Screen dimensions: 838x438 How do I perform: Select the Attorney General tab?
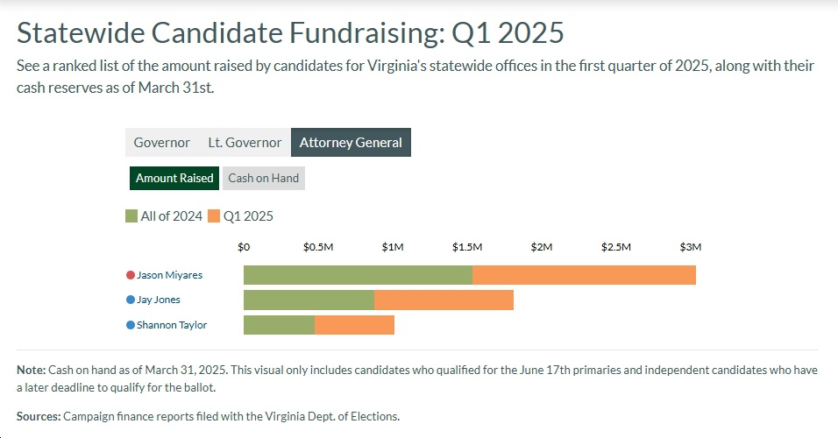point(351,143)
